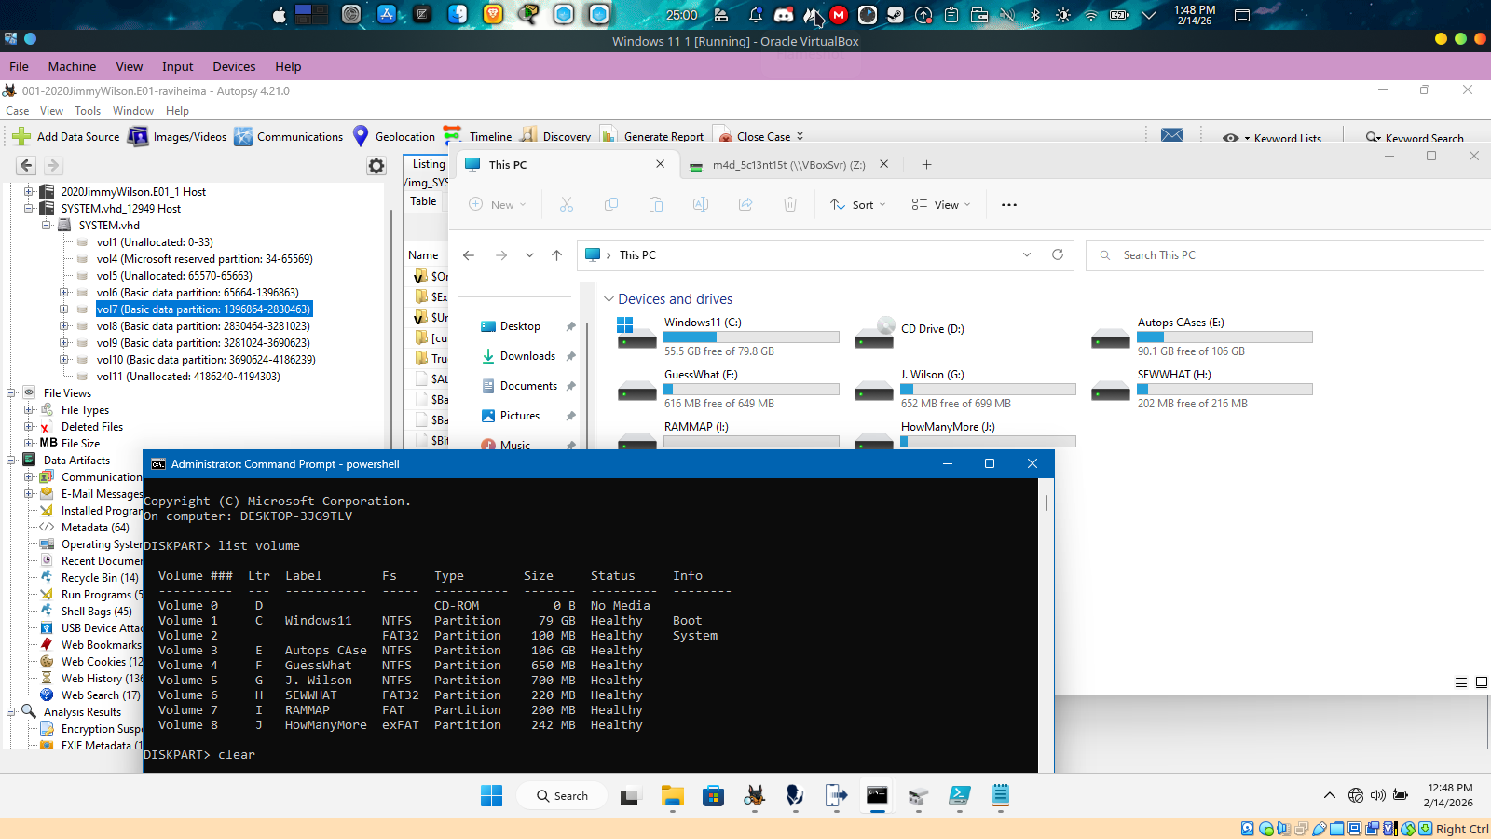The width and height of the screenshot is (1491, 839).
Task: Collapse the SYSTEM.vhd_12949 Host node
Action: [29, 209]
